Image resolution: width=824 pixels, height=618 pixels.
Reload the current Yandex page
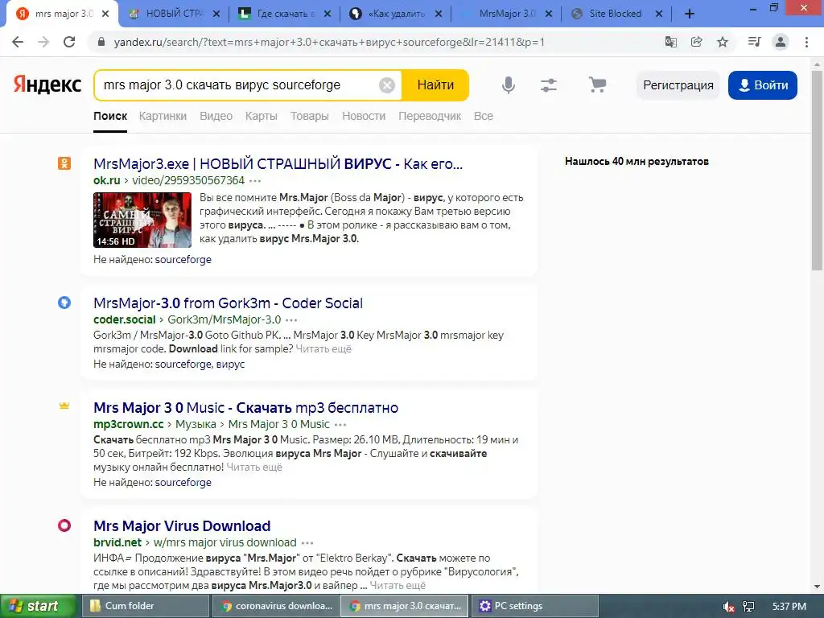(69, 42)
